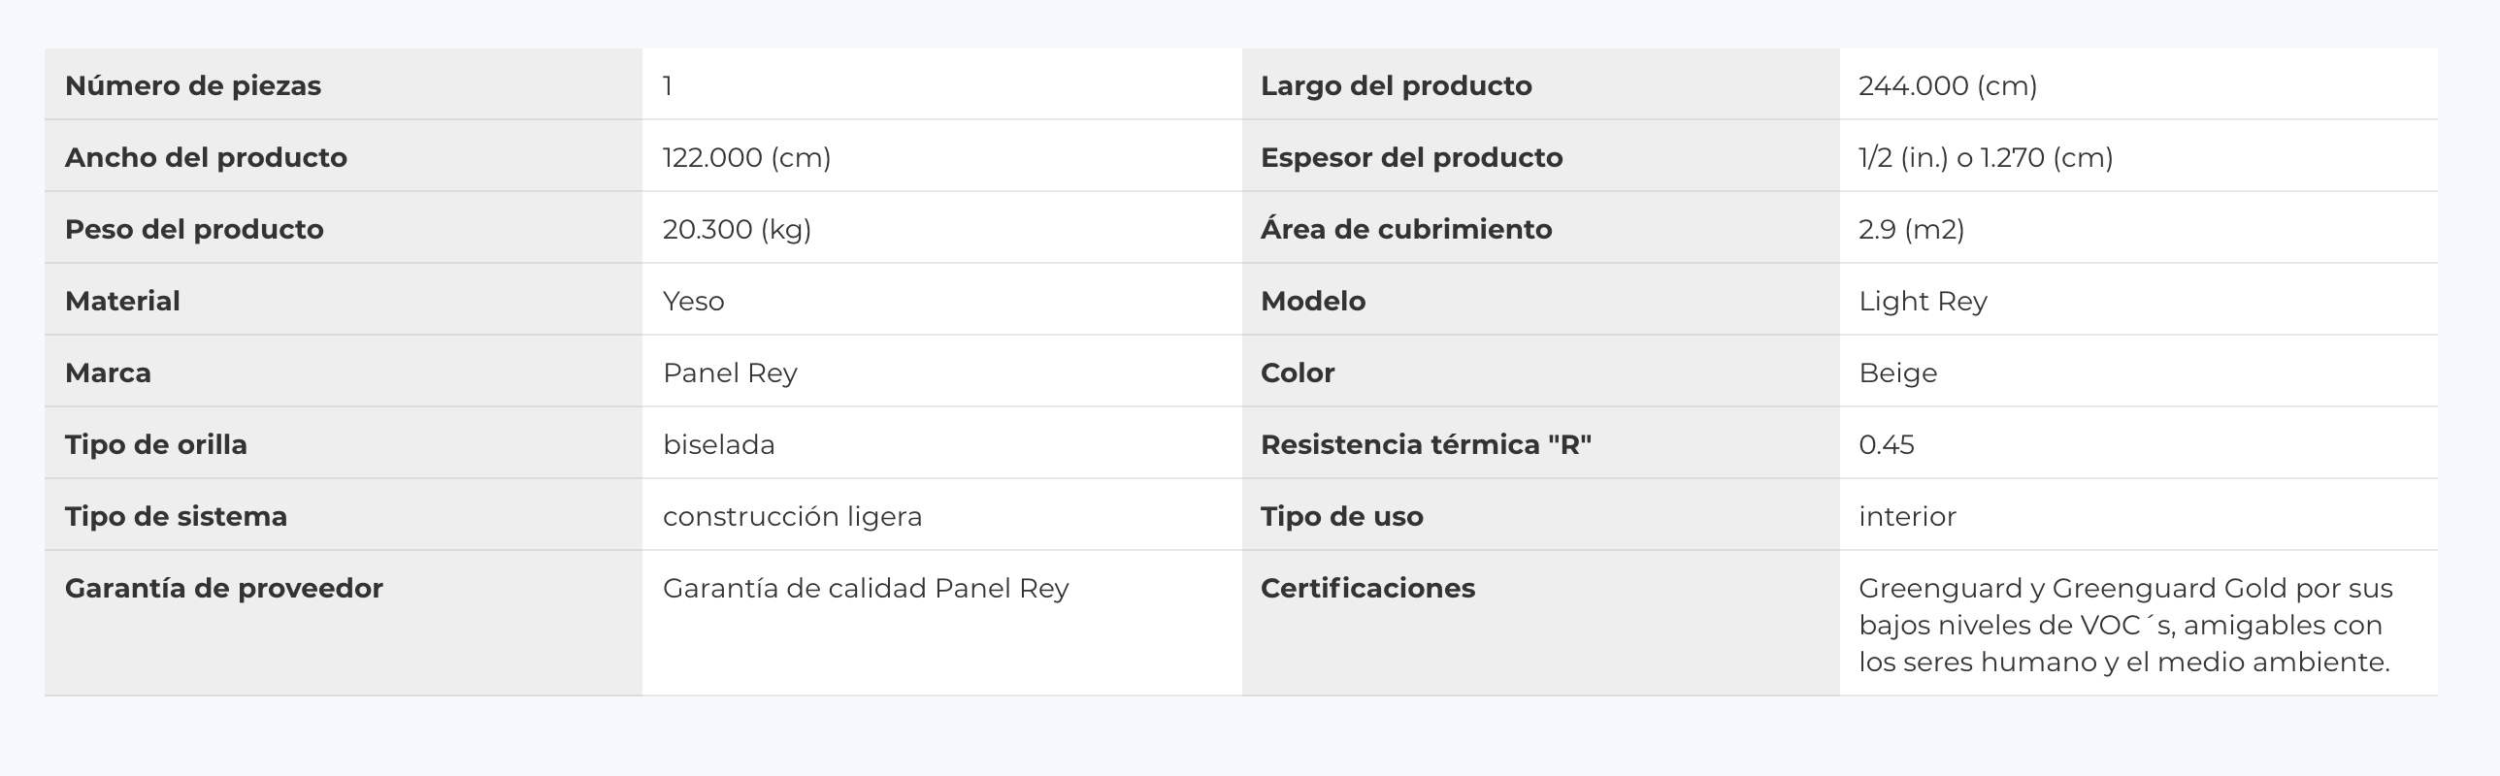Click the Garantía de calidad Panel Rey text
This screenshot has height=776, width=2500.
pyautogui.click(x=866, y=588)
